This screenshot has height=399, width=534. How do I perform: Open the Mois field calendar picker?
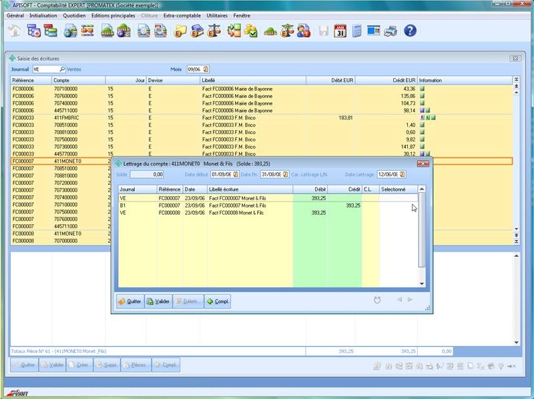[206, 69]
